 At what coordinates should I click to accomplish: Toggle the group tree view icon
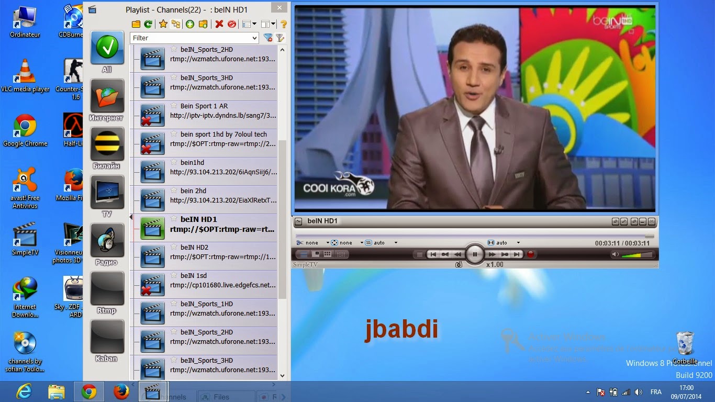click(175, 24)
